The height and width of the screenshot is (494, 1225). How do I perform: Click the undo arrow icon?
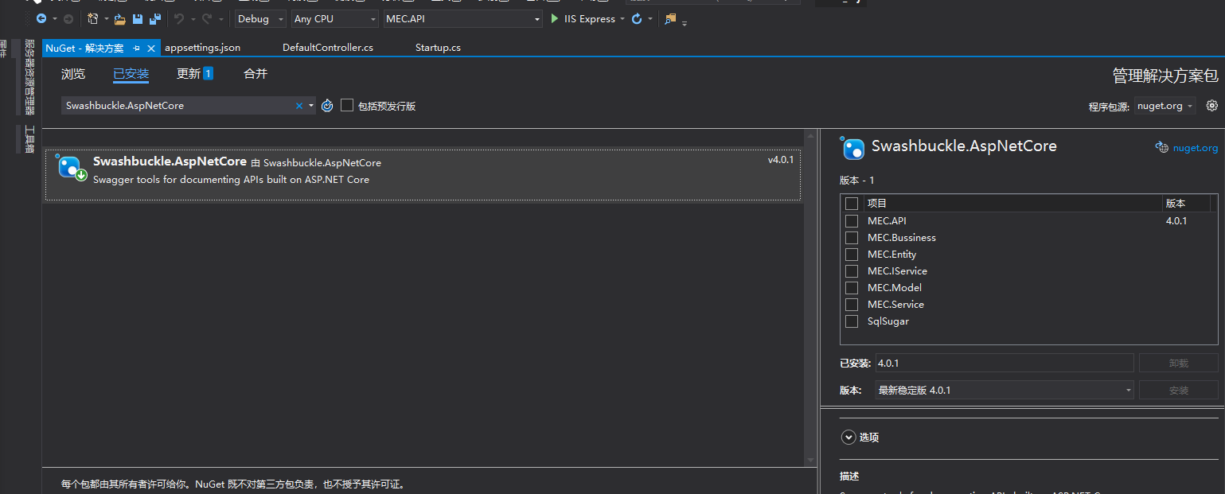(179, 18)
